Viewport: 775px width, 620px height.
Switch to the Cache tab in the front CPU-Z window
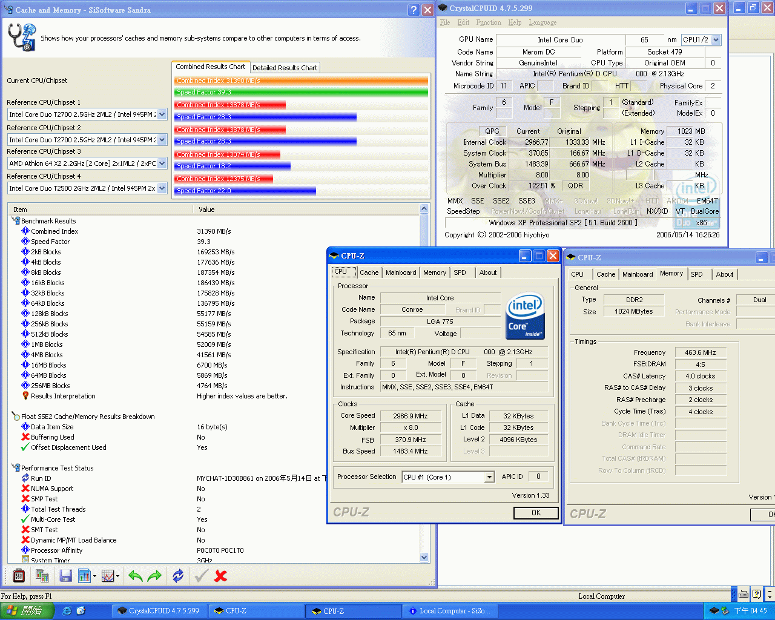(369, 273)
